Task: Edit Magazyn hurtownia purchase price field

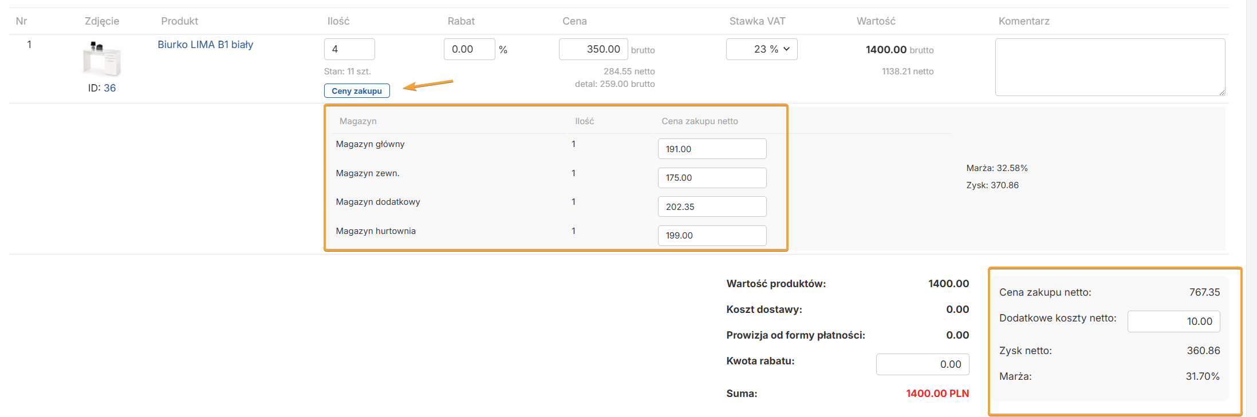Action: 711,236
